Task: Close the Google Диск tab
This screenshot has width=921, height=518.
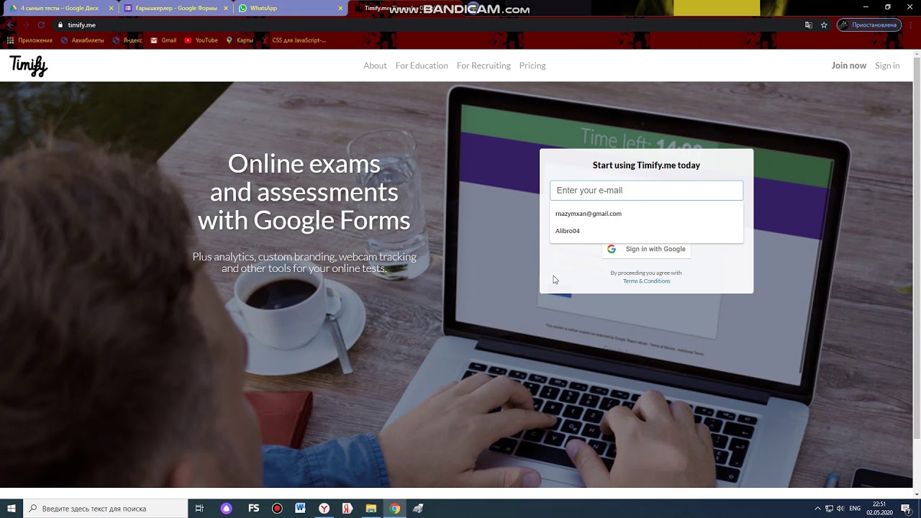Action: click(x=111, y=9)
